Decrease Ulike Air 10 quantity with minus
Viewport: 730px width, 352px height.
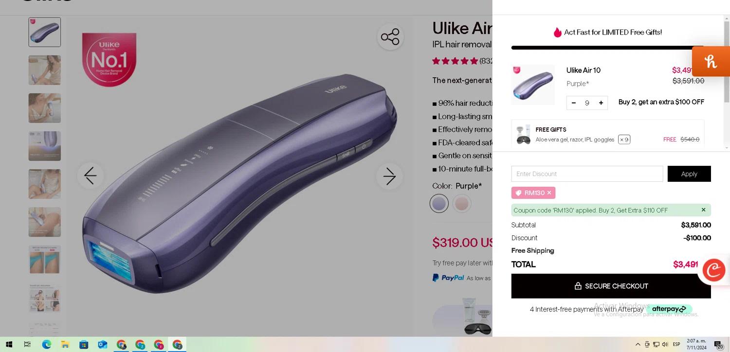tap(574, 103)
